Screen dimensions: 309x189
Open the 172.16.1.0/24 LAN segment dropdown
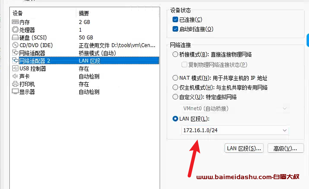[235, 130]
